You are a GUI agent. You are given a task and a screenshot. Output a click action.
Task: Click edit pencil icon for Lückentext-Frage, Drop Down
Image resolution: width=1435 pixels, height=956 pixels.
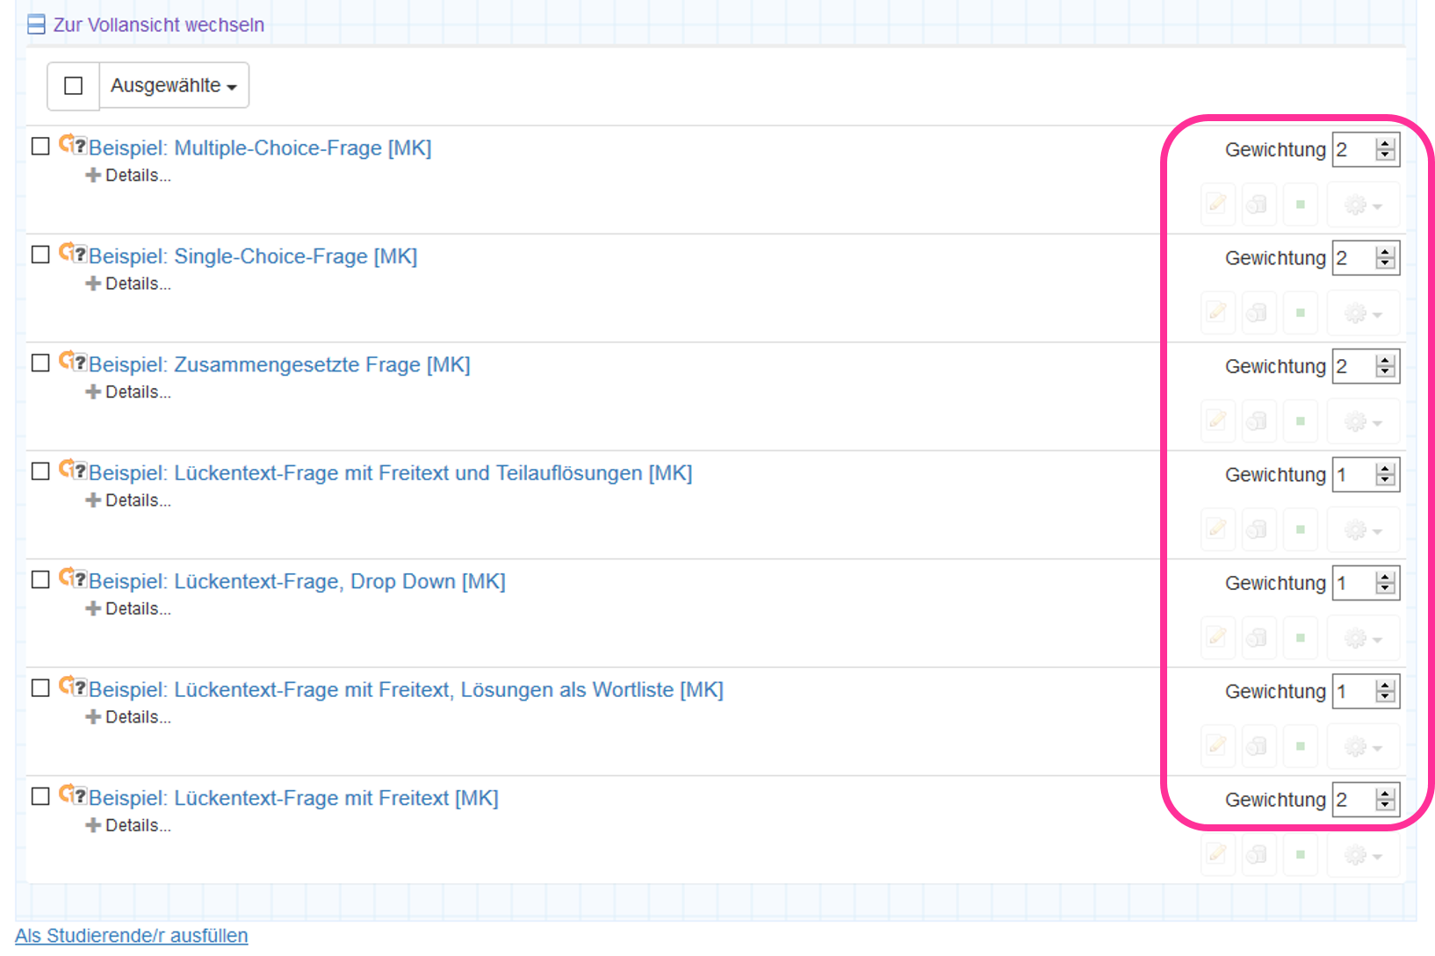1217,637
